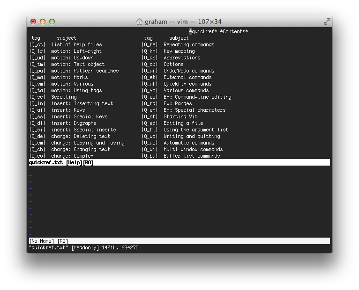This screenshot has height=290, width=359.
Task: Select the |Q_sc| Scrolling tag
Action: click(x=37, y=97)
